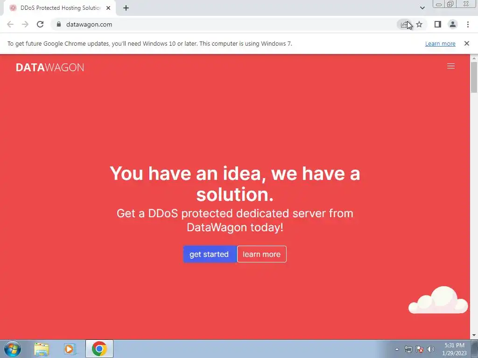Image resolution: width=478 pixels, height=358 pixels.
Task: Launch Windows Media Player from taskbar
Action: click(x=70, y=349)
